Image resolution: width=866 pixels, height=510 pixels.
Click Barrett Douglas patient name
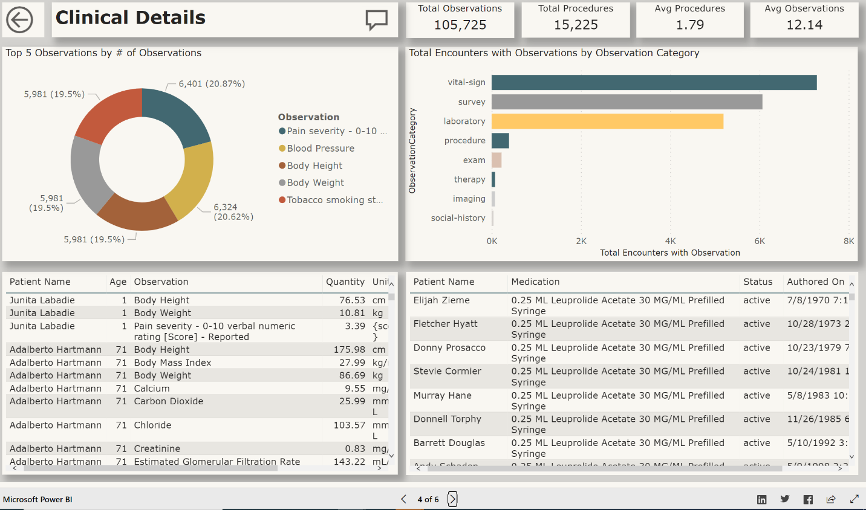[x=449, y=443]
